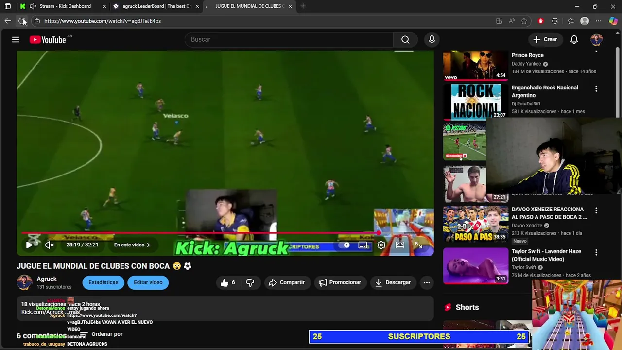Open Crear menu
This screenshot has width=622, height=350.
tap(545, 40)
